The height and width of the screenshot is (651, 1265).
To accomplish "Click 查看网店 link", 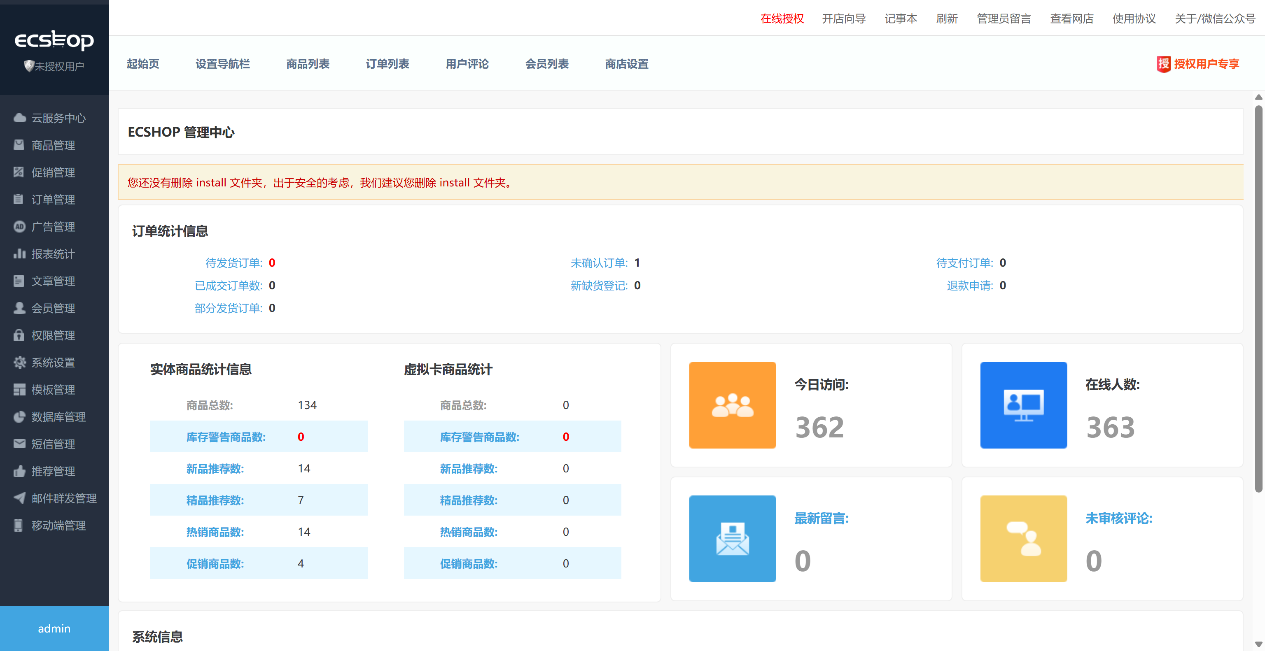I will pos(1071,19).
